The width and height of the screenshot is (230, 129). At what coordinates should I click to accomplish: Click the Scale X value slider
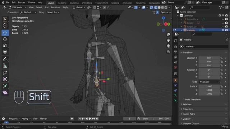(x=209, y=87)
